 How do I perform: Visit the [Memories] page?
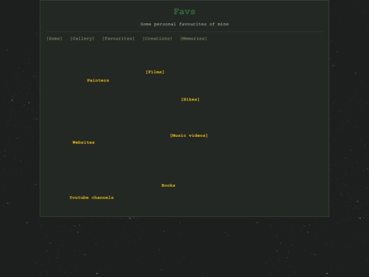pyautogui.click(x=193, y=38)
